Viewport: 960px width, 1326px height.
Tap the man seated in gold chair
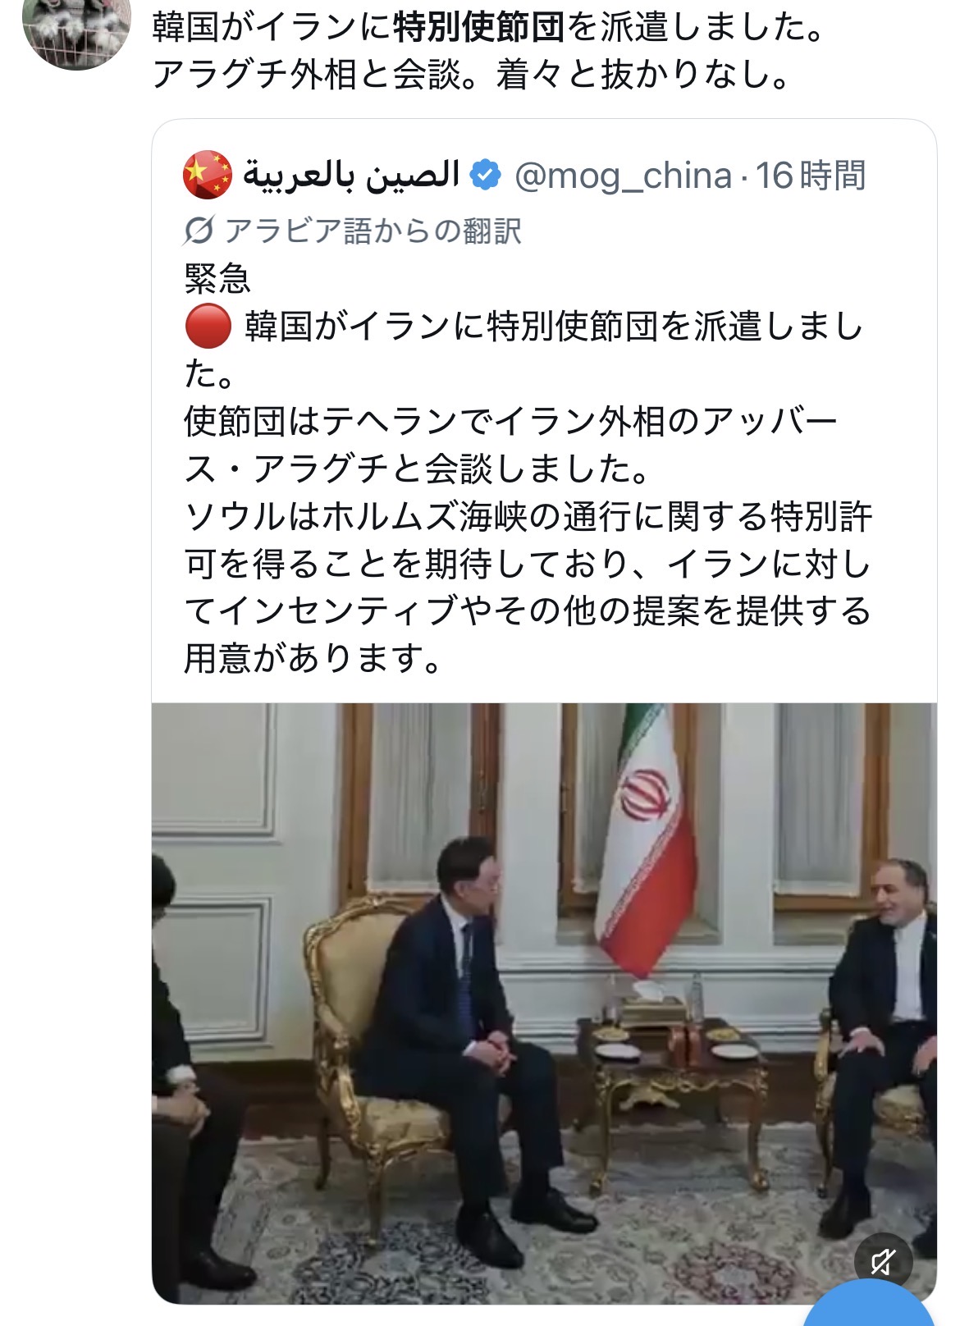tap(459, 1026)
